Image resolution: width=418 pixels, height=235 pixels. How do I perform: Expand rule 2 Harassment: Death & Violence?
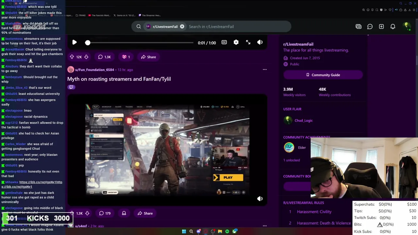[x=324, y=223]
